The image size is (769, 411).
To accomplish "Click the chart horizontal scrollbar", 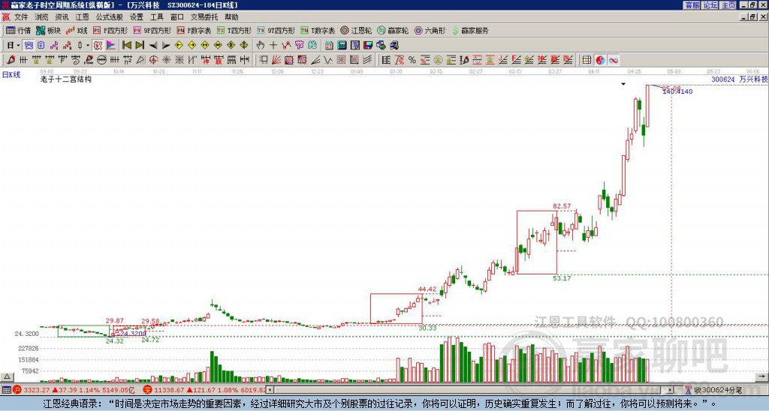I will pos(470,390).
